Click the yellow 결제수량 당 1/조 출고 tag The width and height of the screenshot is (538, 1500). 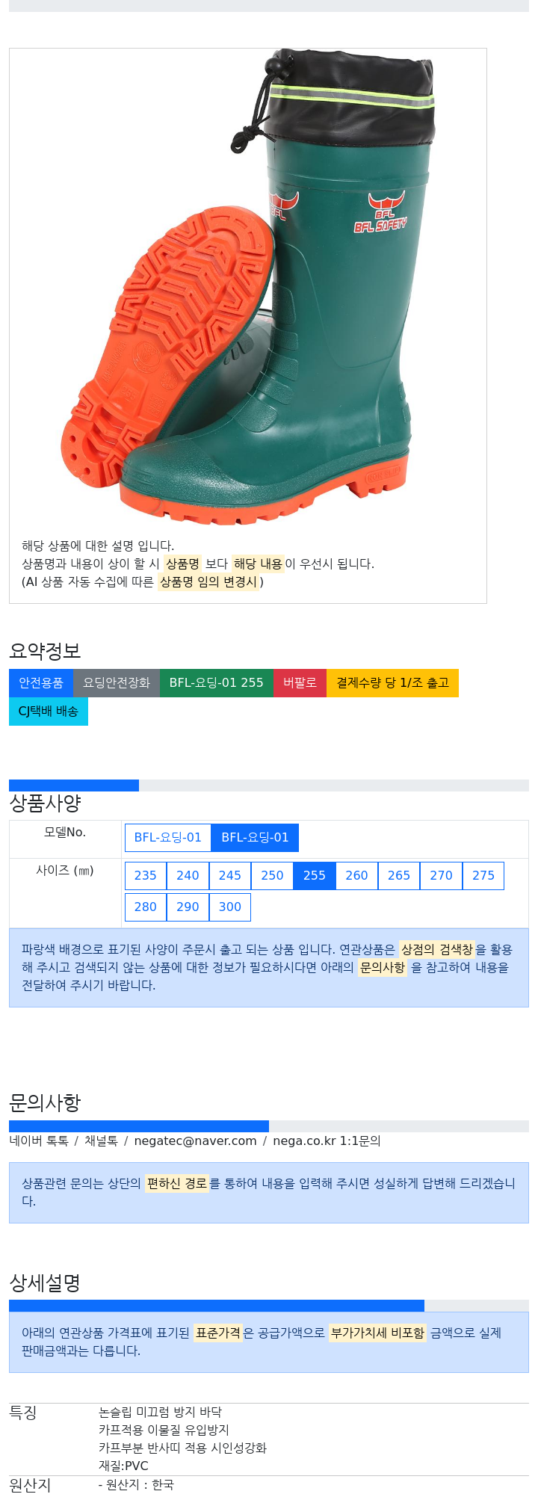point(392,683)
